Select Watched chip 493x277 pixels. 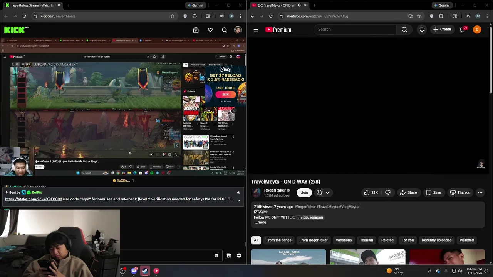tap(466, 240)
